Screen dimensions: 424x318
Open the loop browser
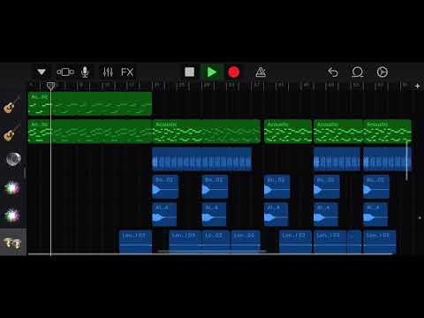[x=358, y=72]
